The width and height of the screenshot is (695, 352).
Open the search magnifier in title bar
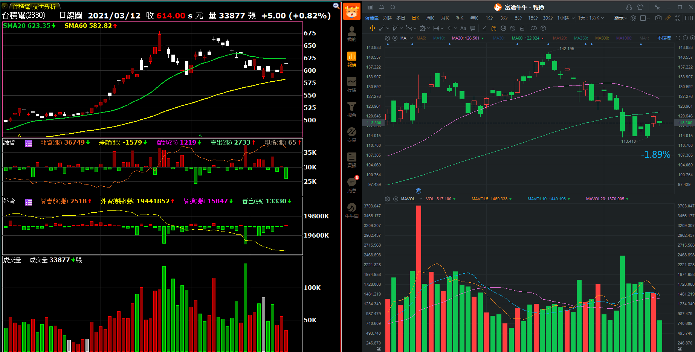click(x=393, y=7)
